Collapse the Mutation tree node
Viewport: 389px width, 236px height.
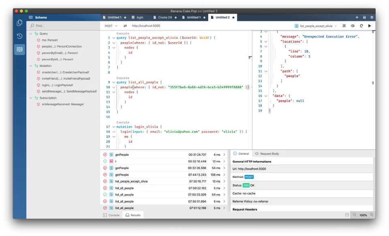point(31,66)
